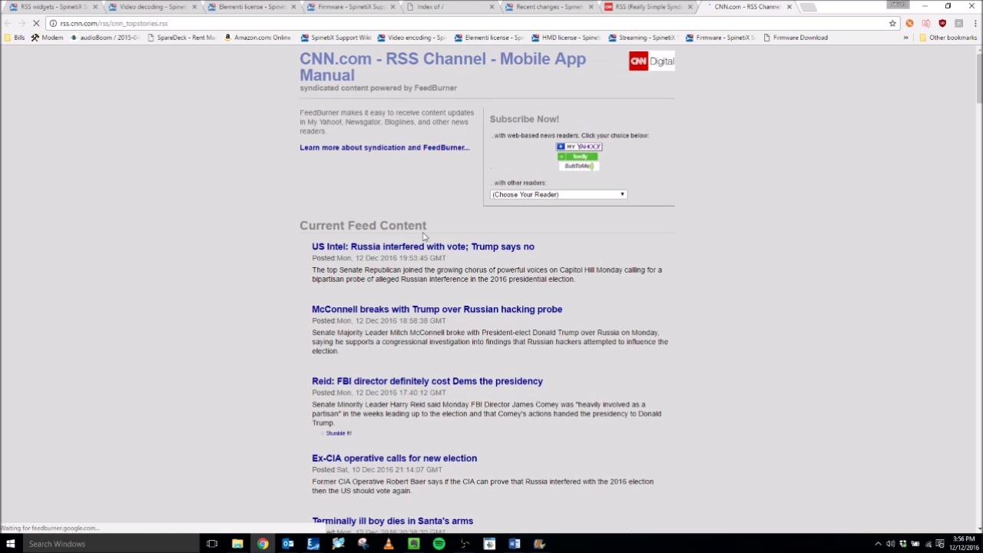983x553 pixels.
Task: Open Evernote from the taskbar
Action: coord(414,544)
